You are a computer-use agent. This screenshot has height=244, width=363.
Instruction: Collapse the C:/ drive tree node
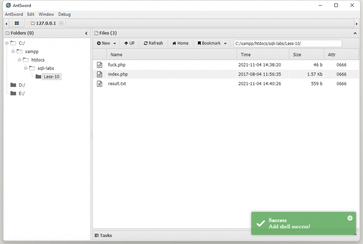7,43
